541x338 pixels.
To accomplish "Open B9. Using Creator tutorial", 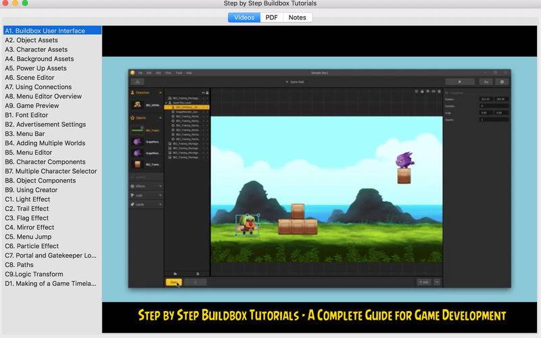I will click(x=53, y=190).
